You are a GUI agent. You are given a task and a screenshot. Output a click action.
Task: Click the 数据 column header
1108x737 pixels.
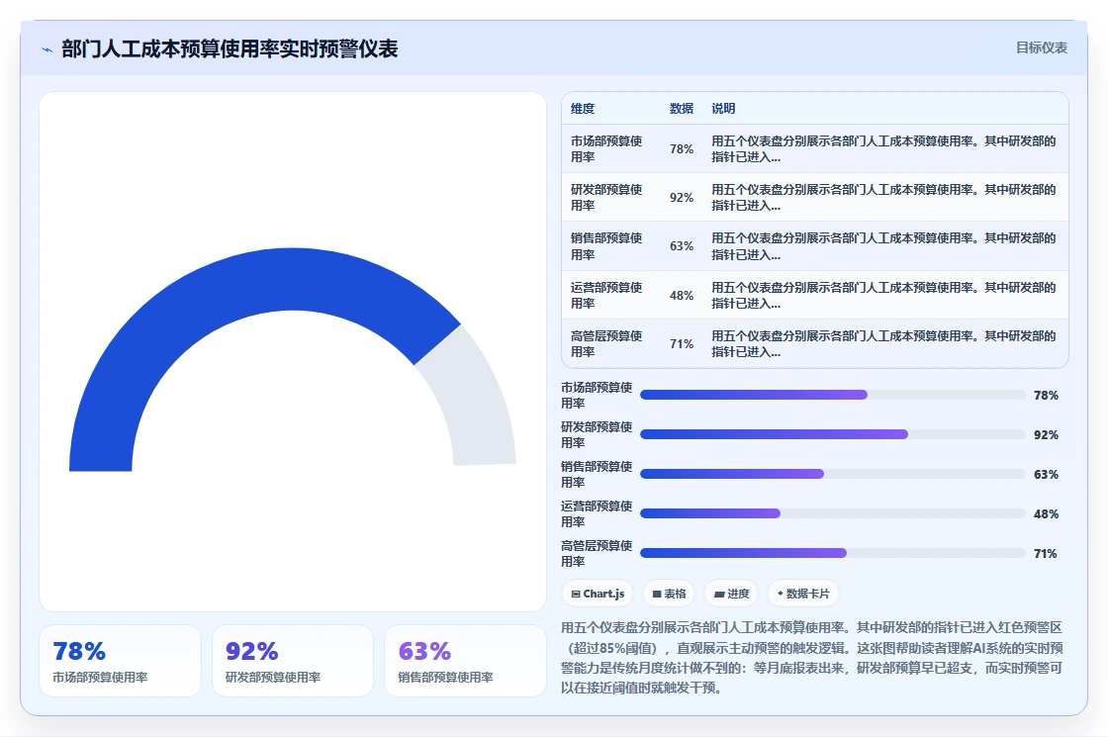coord(682,109)
